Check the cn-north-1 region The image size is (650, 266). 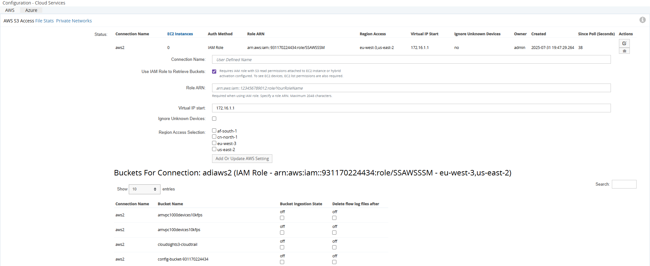tap(214, 137)
